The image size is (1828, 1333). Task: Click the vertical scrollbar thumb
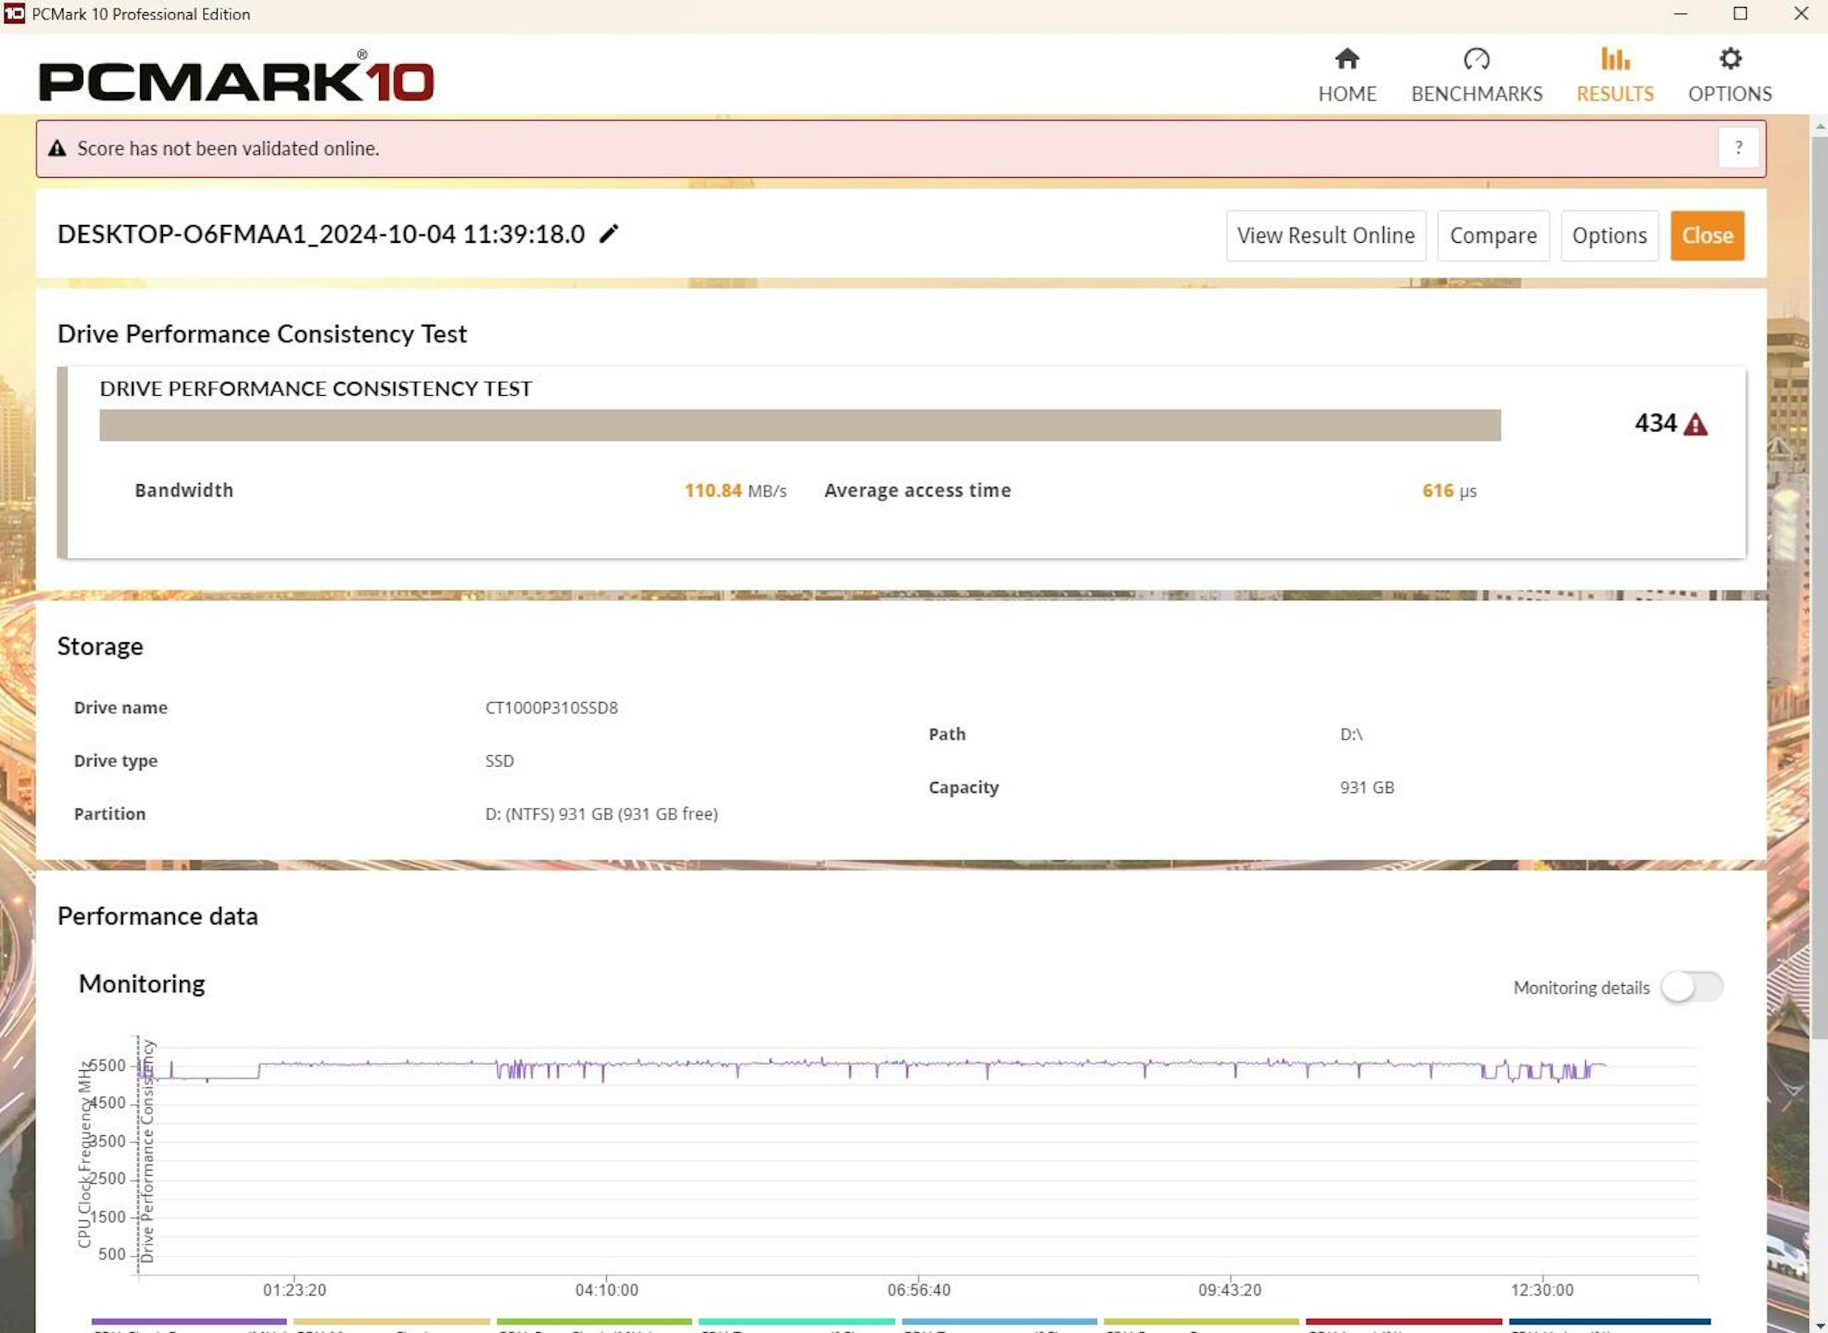click(x=1819, y=587)
